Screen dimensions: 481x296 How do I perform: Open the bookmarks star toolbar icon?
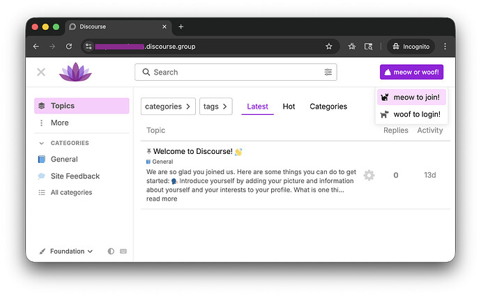click(x=352, y=47)
